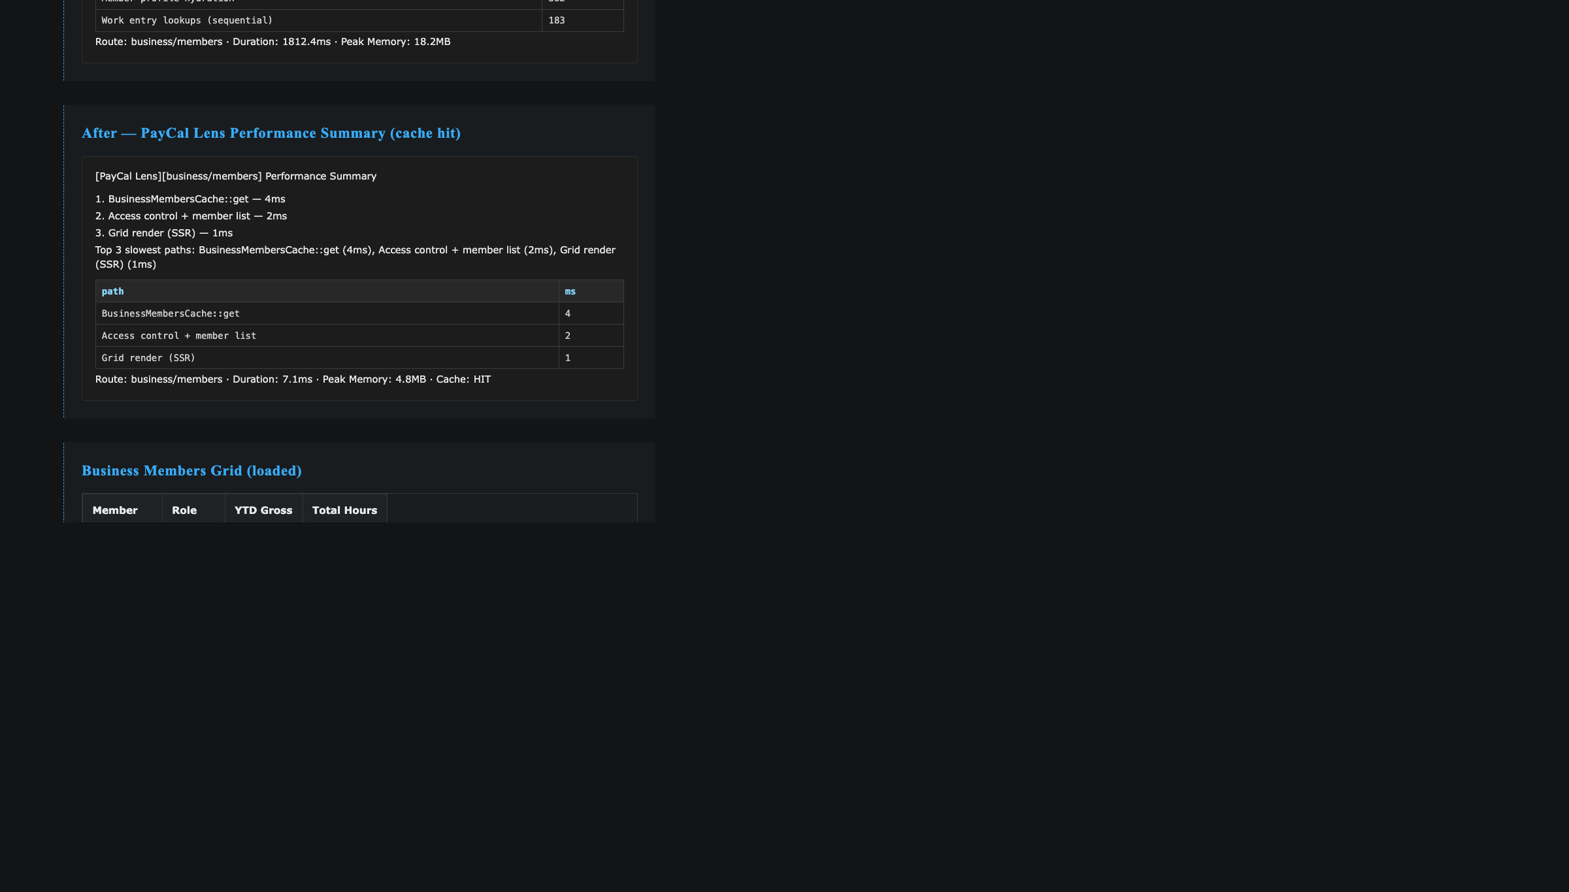Click the 183 value cell
1569x892 pixels.
[x=583, y=20]
